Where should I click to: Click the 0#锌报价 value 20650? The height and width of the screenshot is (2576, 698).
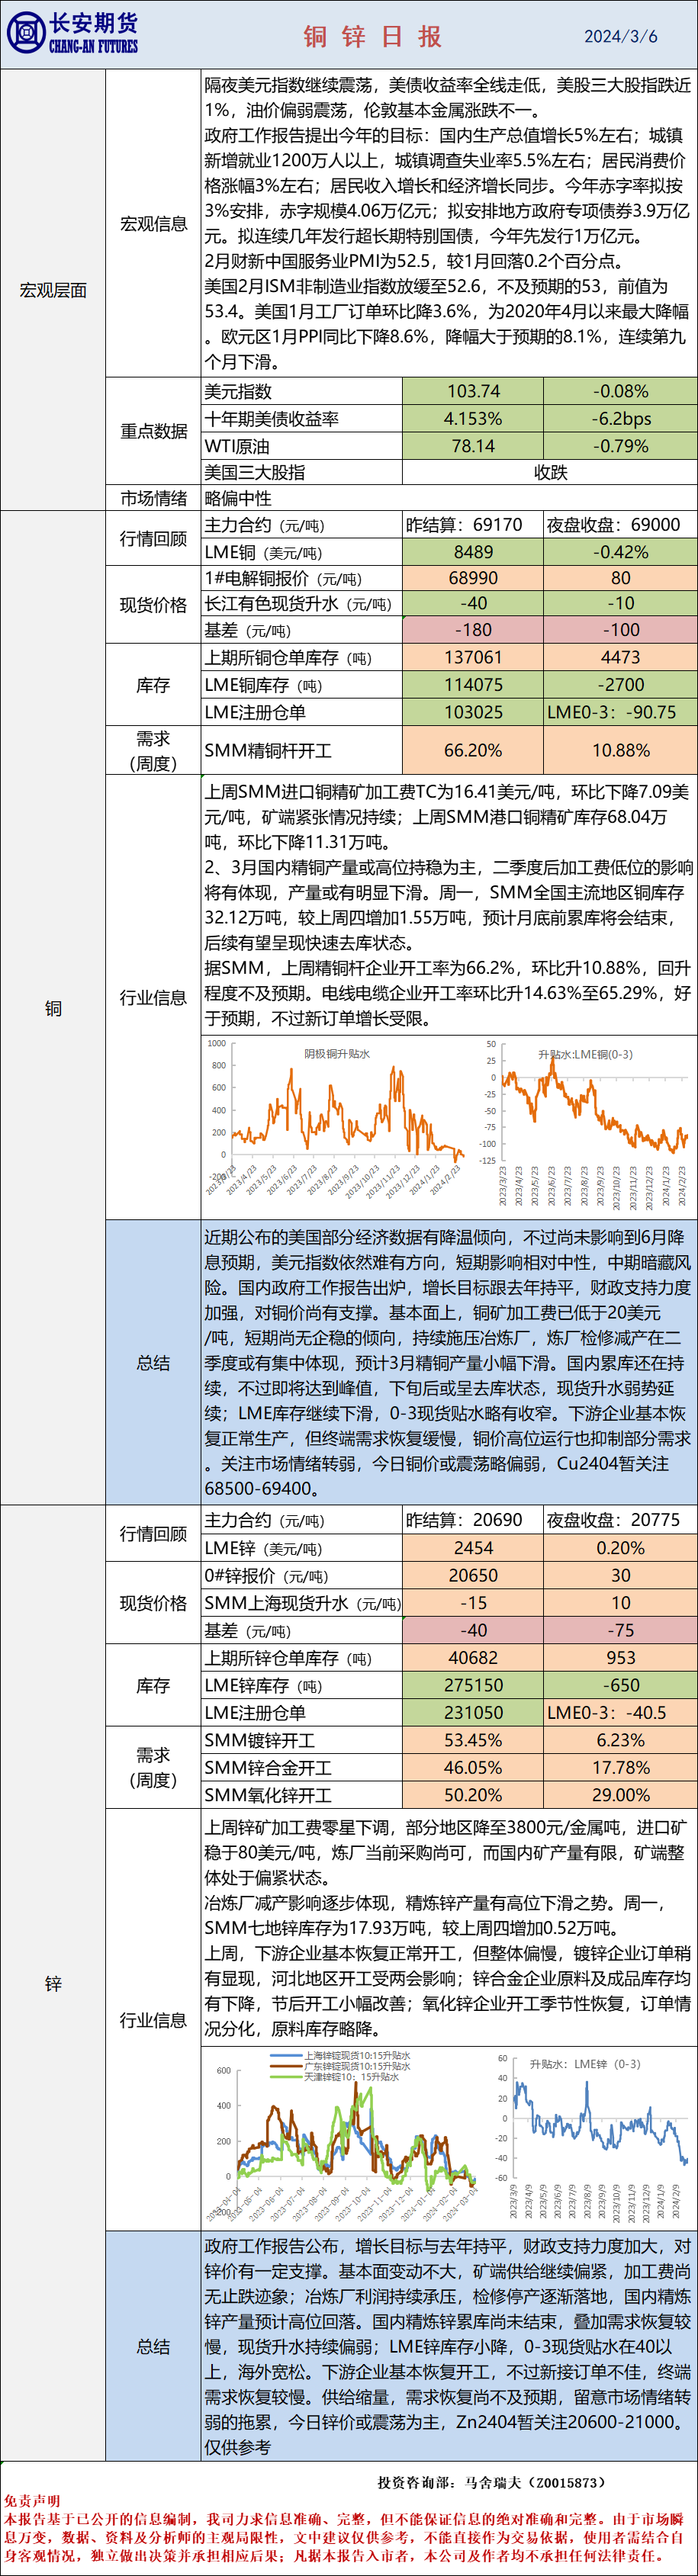click(473, 1575)
